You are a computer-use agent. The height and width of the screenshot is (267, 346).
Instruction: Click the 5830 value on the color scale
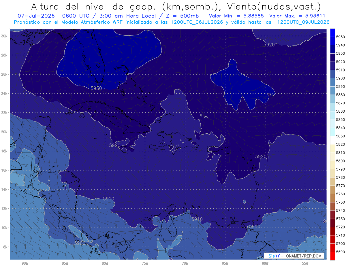pyautogui.click(x=341, y=136)
